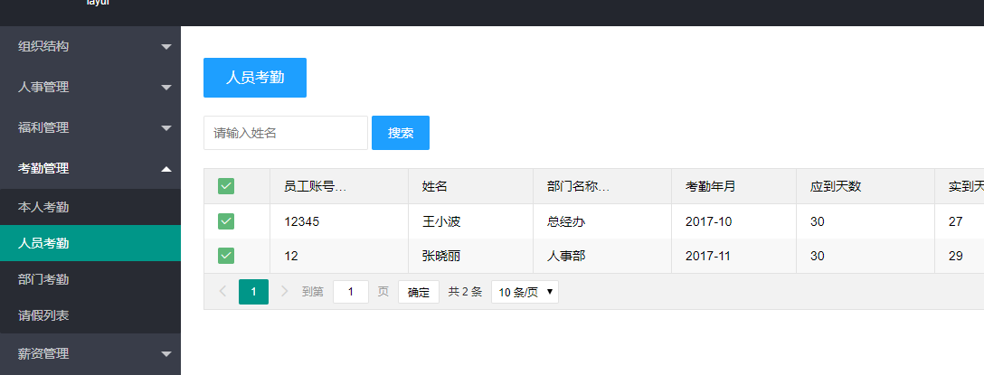The image size is (984, 375).
Task: Click the 确定 page jump button
Action: point(419,292)
